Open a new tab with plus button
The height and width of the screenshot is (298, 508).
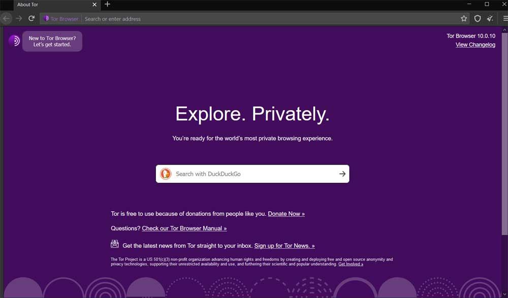pos(108,4)
